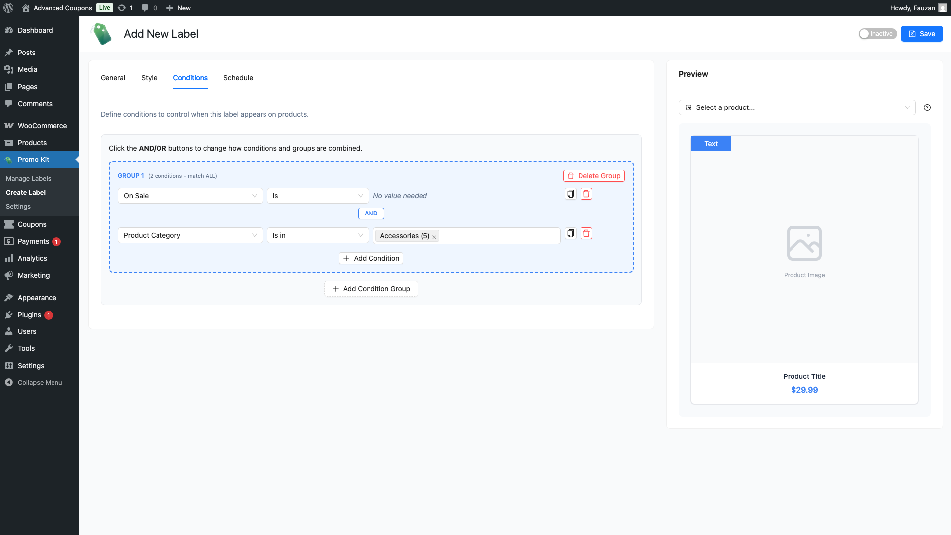Open the On Sale condition type dropdown

(190, 196)
